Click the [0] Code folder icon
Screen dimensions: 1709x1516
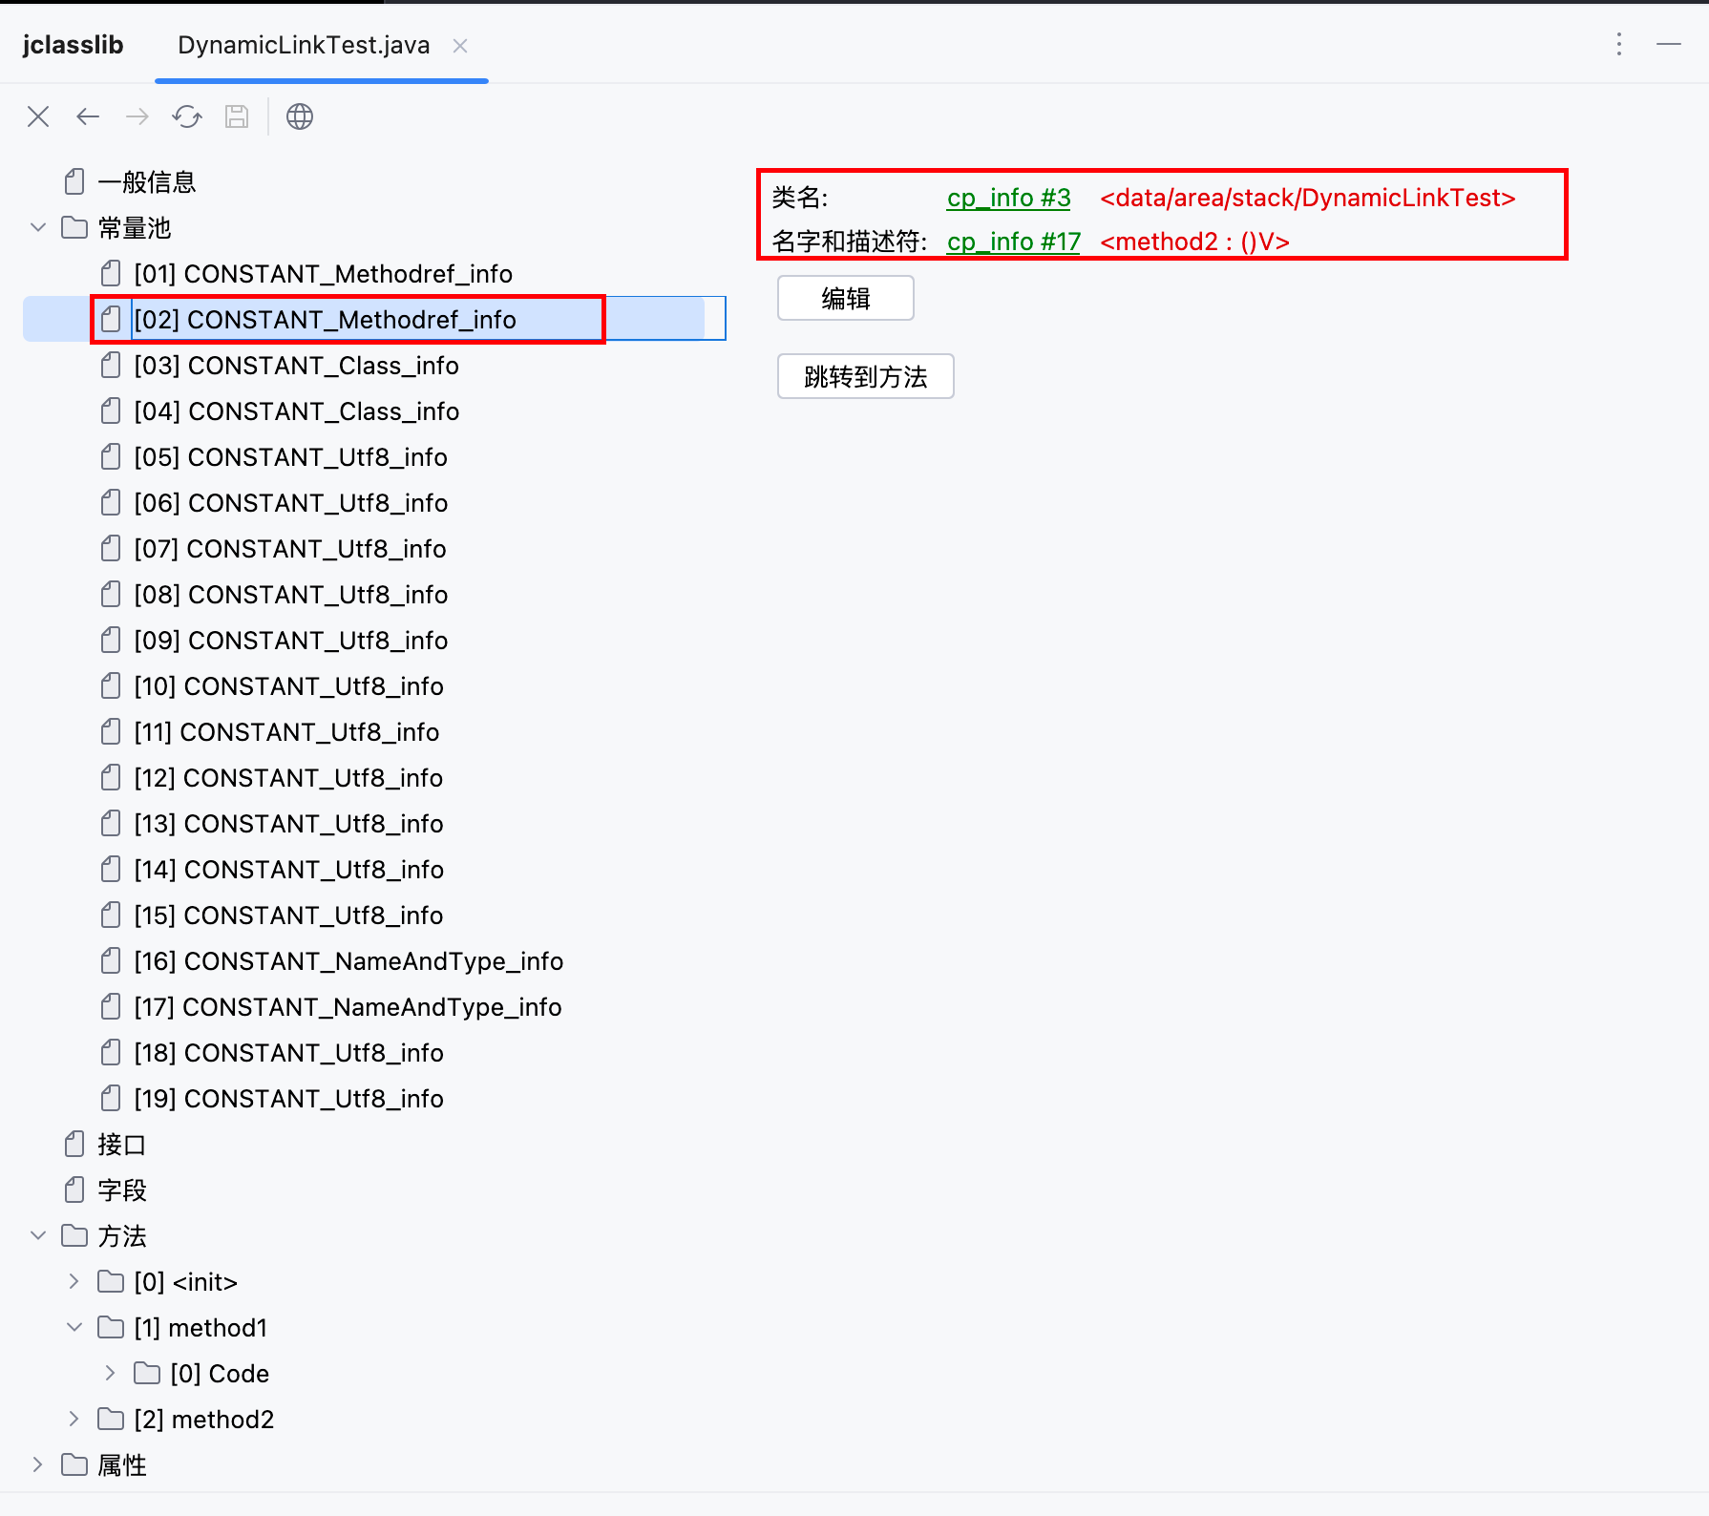[x=147, y=1373]
